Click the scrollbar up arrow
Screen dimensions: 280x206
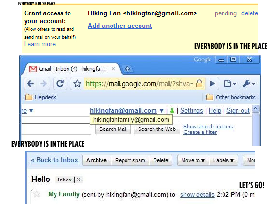(x=256, y=108)
